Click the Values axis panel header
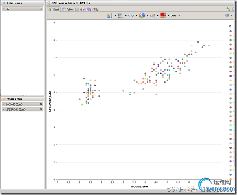This screenshot has width=237, height=195. 22,99
